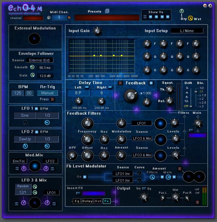Click the green power knob above Dry
Viewport: 217px width, 222px height.
pyautogui.click(x=182, y=11)
